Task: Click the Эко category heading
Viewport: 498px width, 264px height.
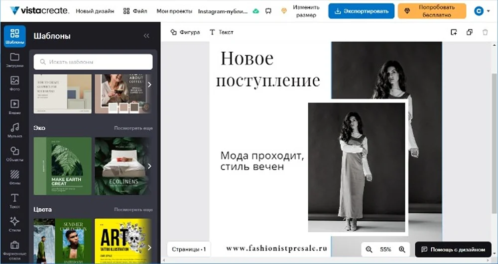Action: (x=39, y=128)
